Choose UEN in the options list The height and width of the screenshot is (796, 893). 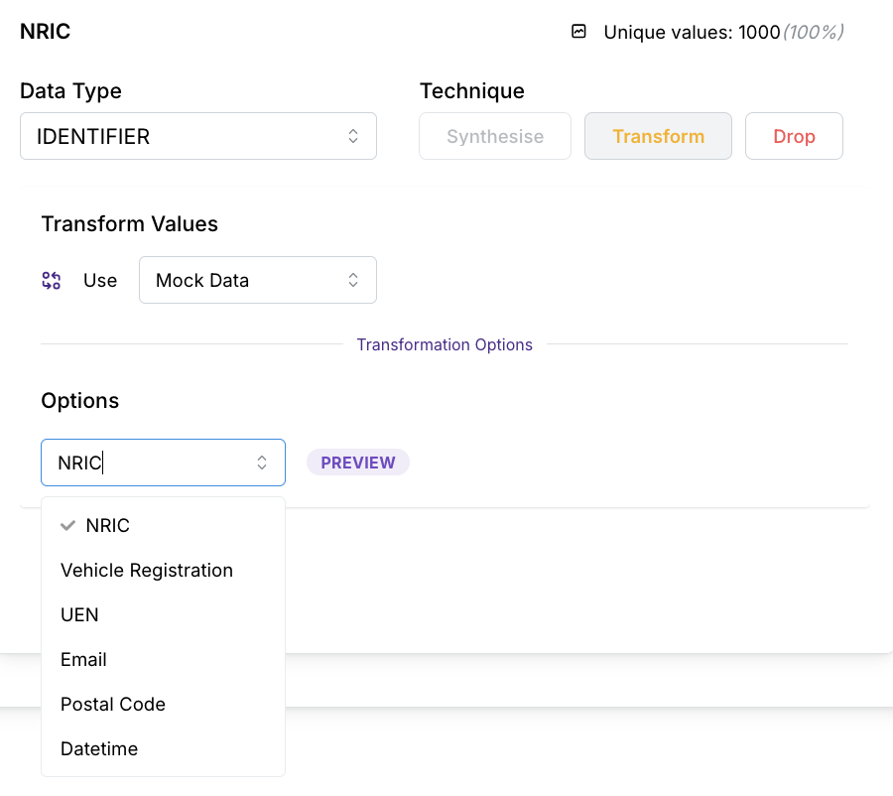click(163, 614)
